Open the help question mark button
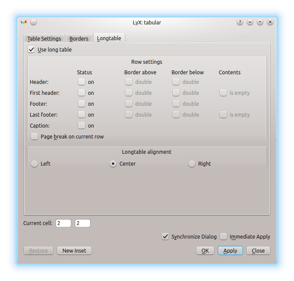Image resolution: width=294 pixels, height=281 pixels. click(240, 22)
